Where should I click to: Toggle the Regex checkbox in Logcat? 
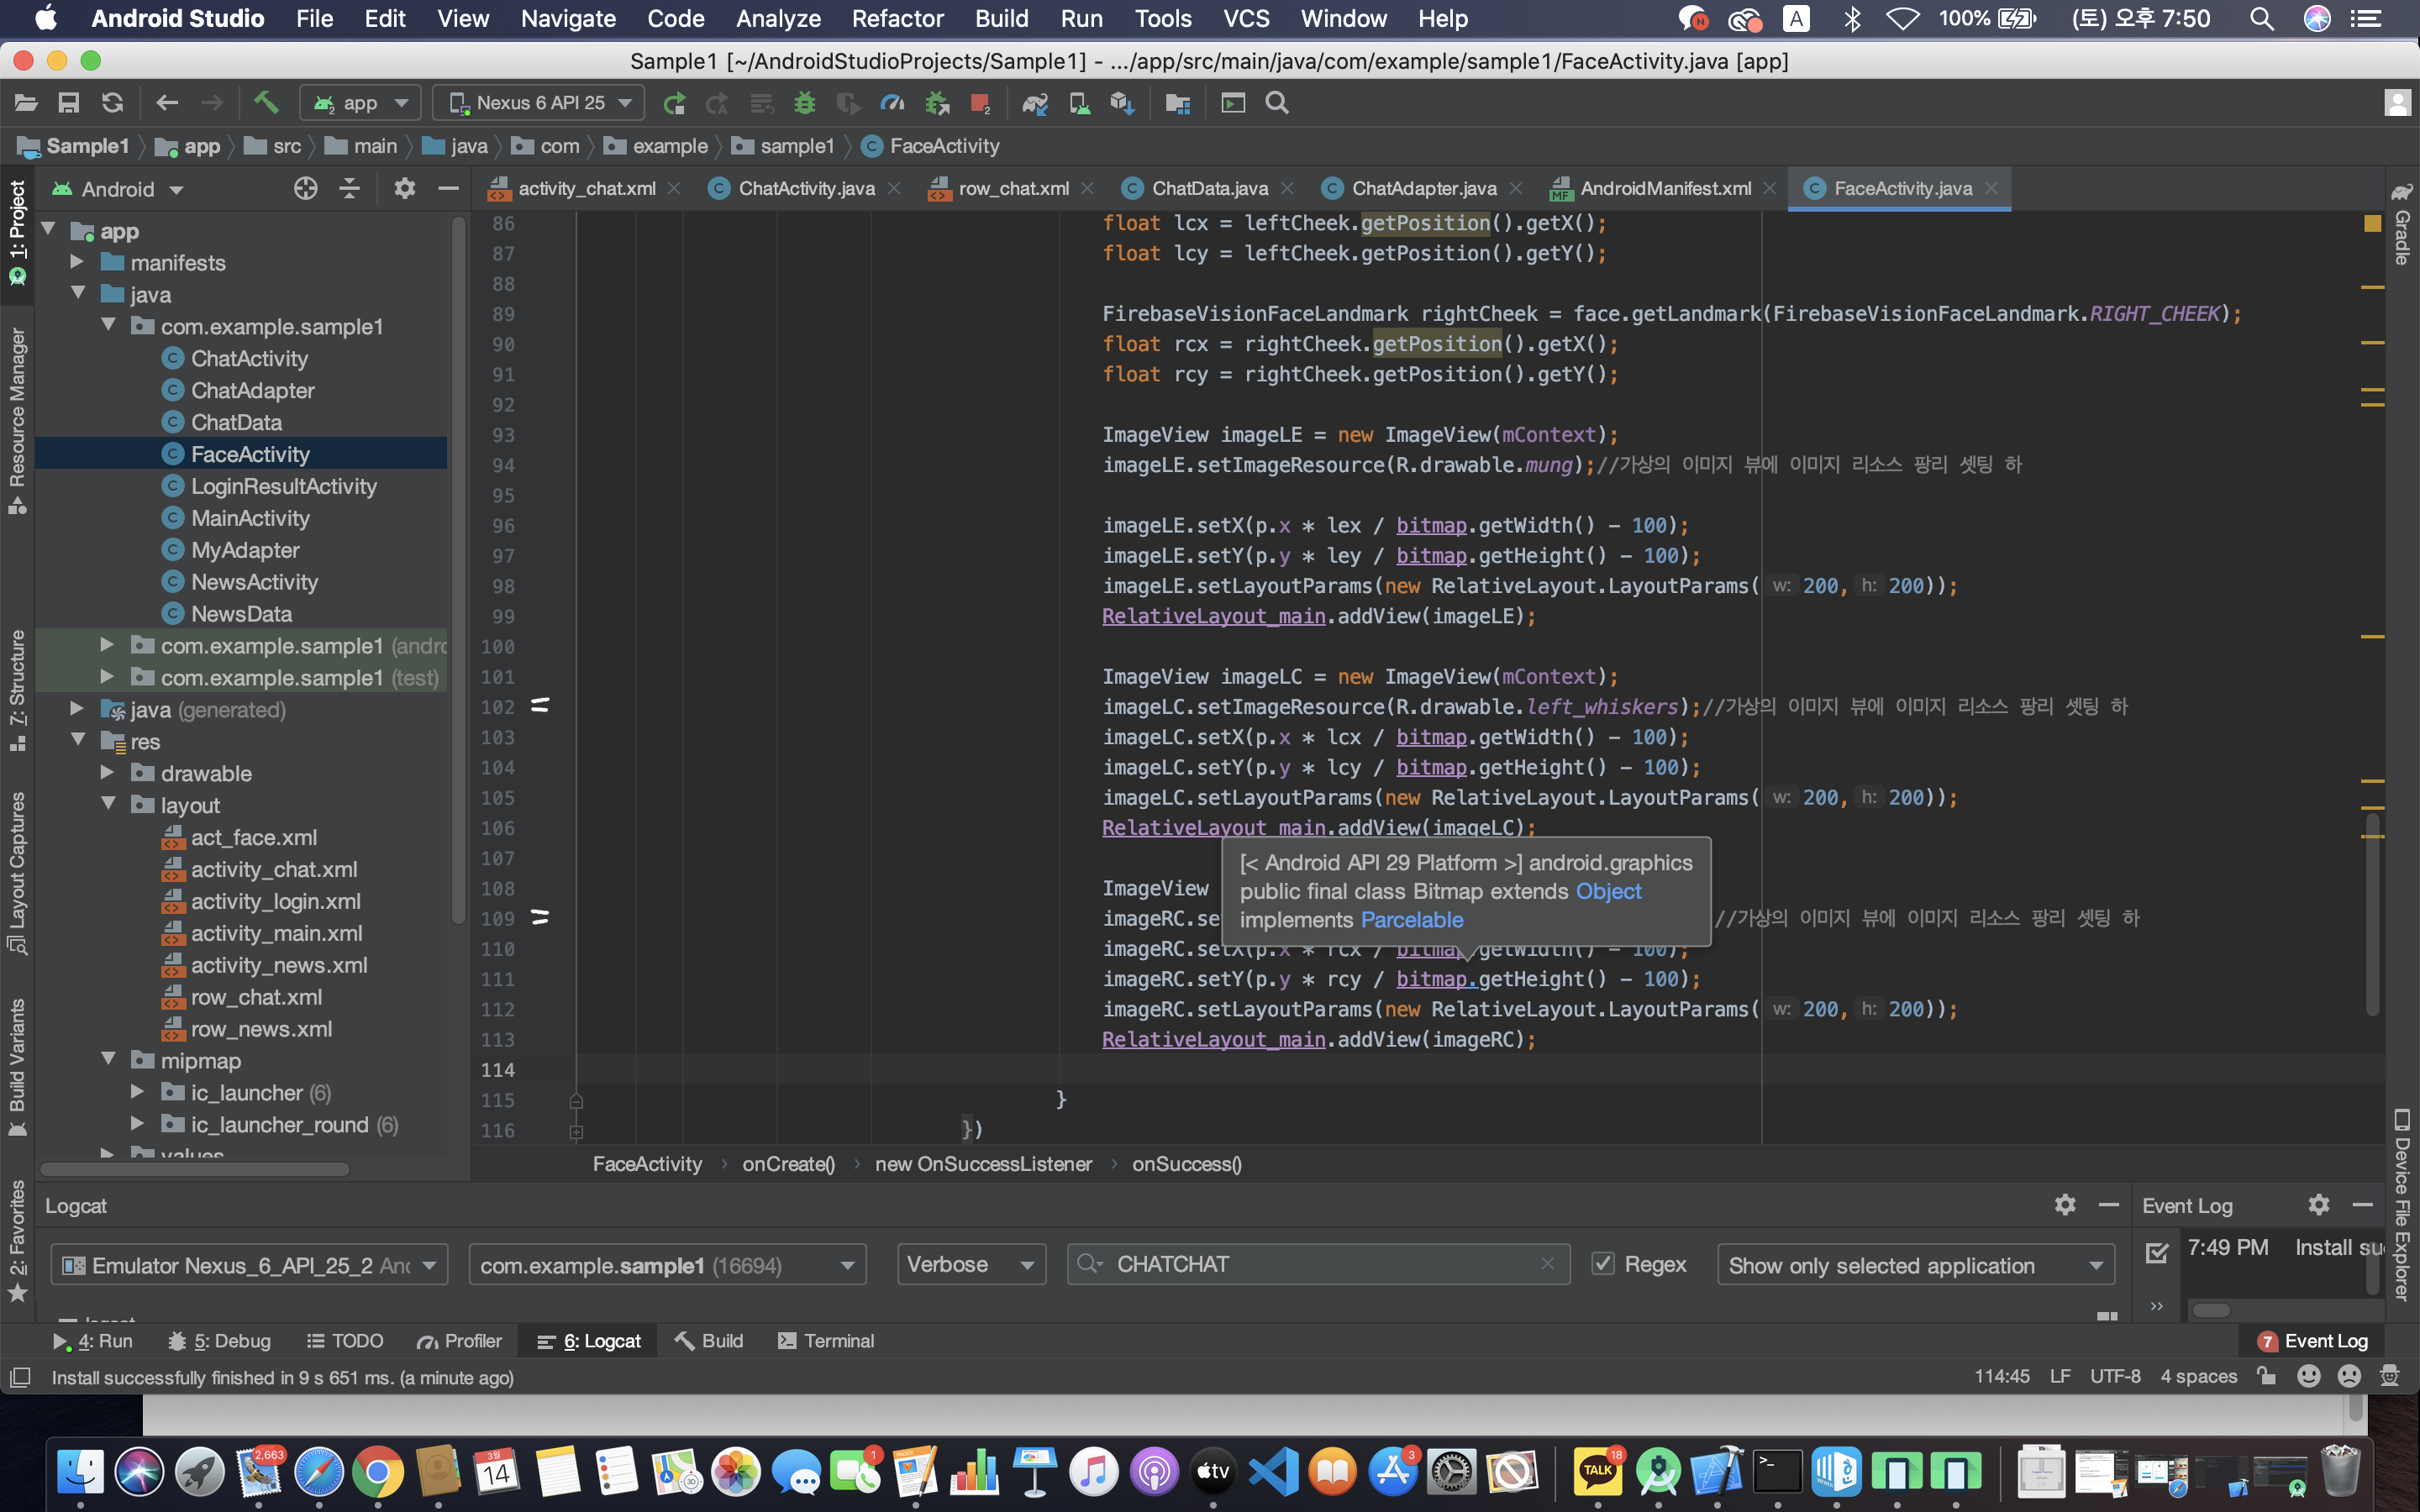[x=1603, y=1264]
